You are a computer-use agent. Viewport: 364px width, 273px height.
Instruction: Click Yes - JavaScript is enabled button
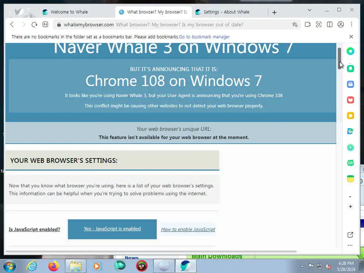(x=112, y=229)
